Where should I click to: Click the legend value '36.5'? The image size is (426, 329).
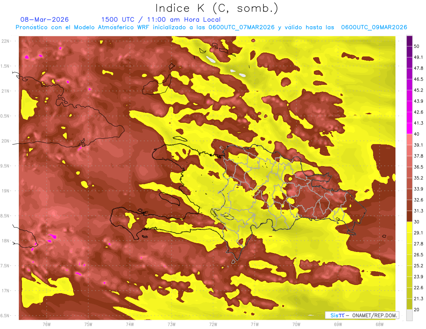coord(418,167)
